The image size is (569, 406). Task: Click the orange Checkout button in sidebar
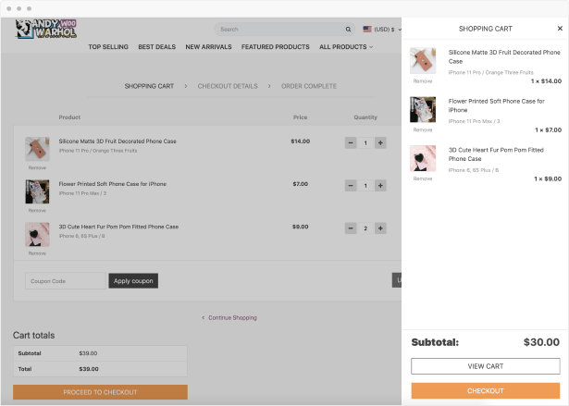click(485, 391)
